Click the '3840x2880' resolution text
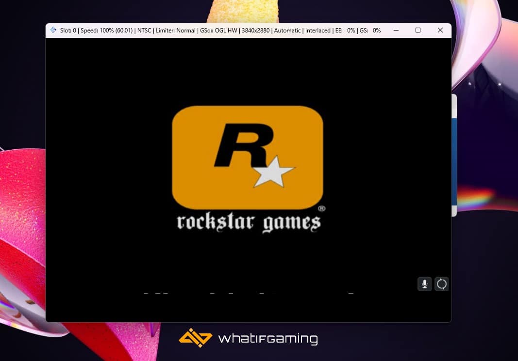The height and width of the screenshot is (361, 518). pos(256,31)
